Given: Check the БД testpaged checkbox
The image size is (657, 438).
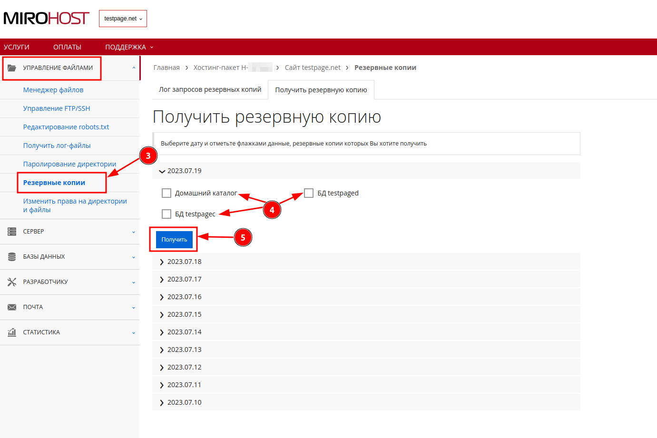Looking at the screenshot, I should coord(309,193).
